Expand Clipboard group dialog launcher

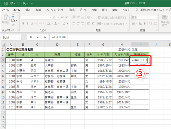point(18,30)
